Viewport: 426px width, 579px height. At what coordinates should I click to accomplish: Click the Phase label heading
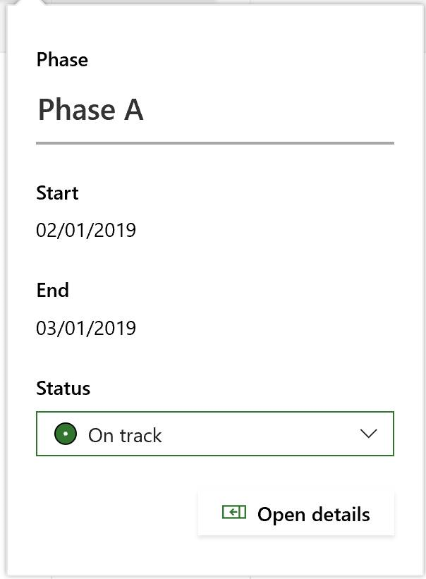(62, 60)
